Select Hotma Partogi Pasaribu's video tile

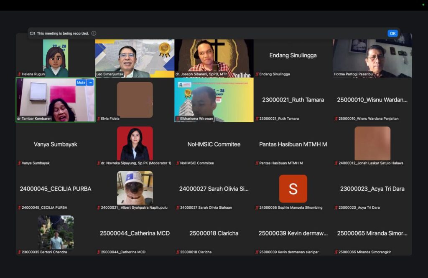pyautogui.click(x=372, y=58)
